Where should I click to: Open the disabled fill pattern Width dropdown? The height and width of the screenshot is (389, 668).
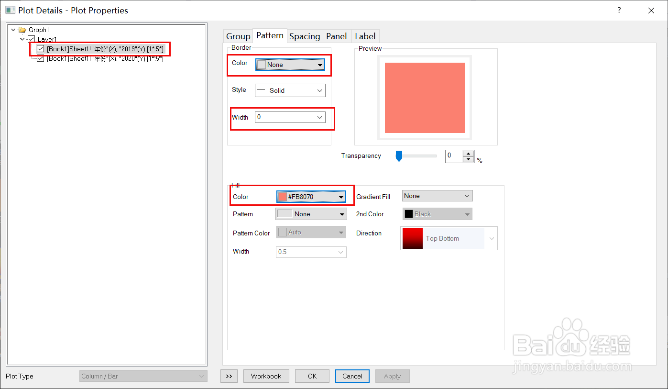(x=311, y=252)
